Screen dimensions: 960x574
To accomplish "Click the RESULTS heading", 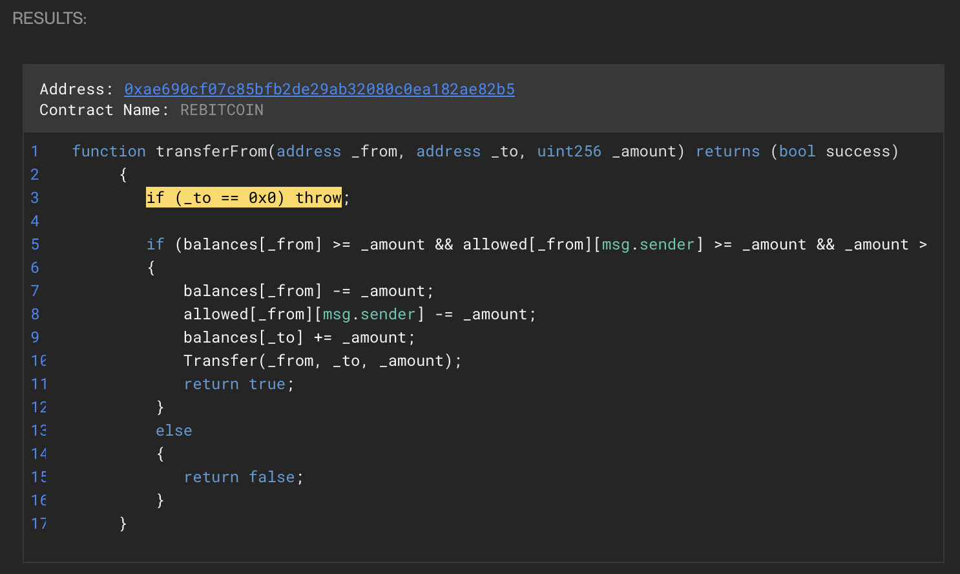I will 49,18.
